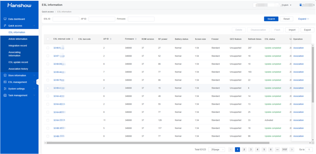Go to page 3157
The height and width of the screenshot is (154, 316).
click(x=285, y=150)
